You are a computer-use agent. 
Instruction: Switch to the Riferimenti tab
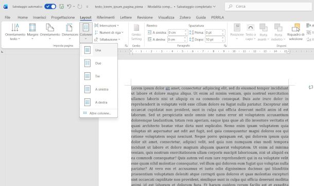(106, 17)
